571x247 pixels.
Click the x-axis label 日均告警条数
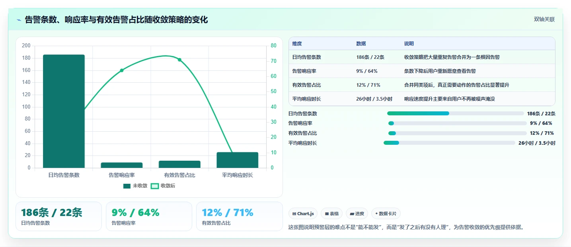[x=64, y=175]
